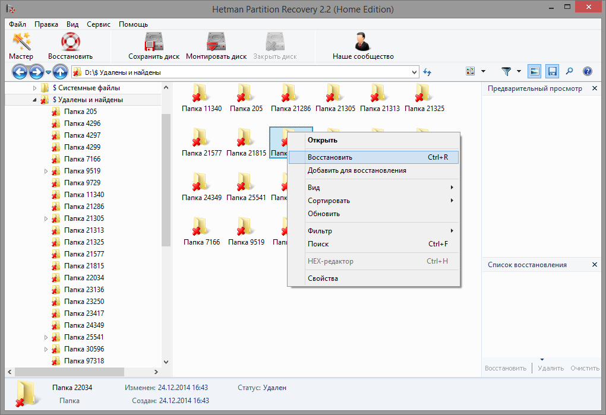This screenshot has height=415, width=606.
Task: Select Папка 21577 folder icon in file pane
Action: [201, 137]
